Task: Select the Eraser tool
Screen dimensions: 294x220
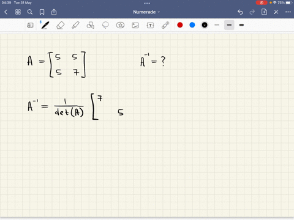Action: tap(60, 25)
